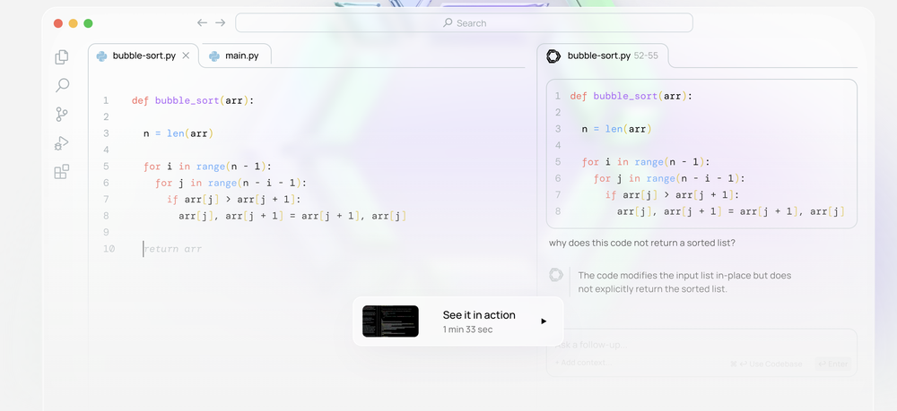The width and height of the screenshot is (897, 411).
Task: Click the ghost text 'return arr'
Action: pos(173,249)
